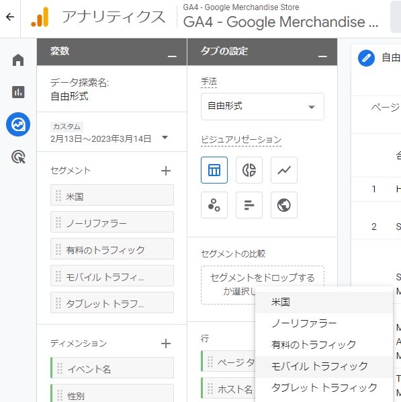Click the blue pencil edit icon
The height and width of the screenshot is (402, 401).
(x=366, y=58)
